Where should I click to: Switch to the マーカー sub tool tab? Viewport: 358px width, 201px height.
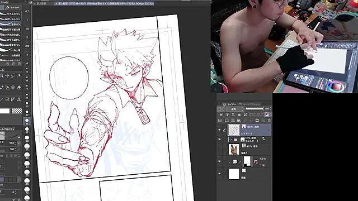click(x=13, y=7)
